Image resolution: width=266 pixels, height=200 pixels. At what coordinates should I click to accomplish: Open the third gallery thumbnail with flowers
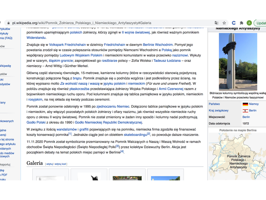127,178
